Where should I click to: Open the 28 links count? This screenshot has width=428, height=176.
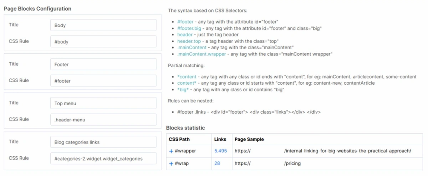(x=217, y=164)
